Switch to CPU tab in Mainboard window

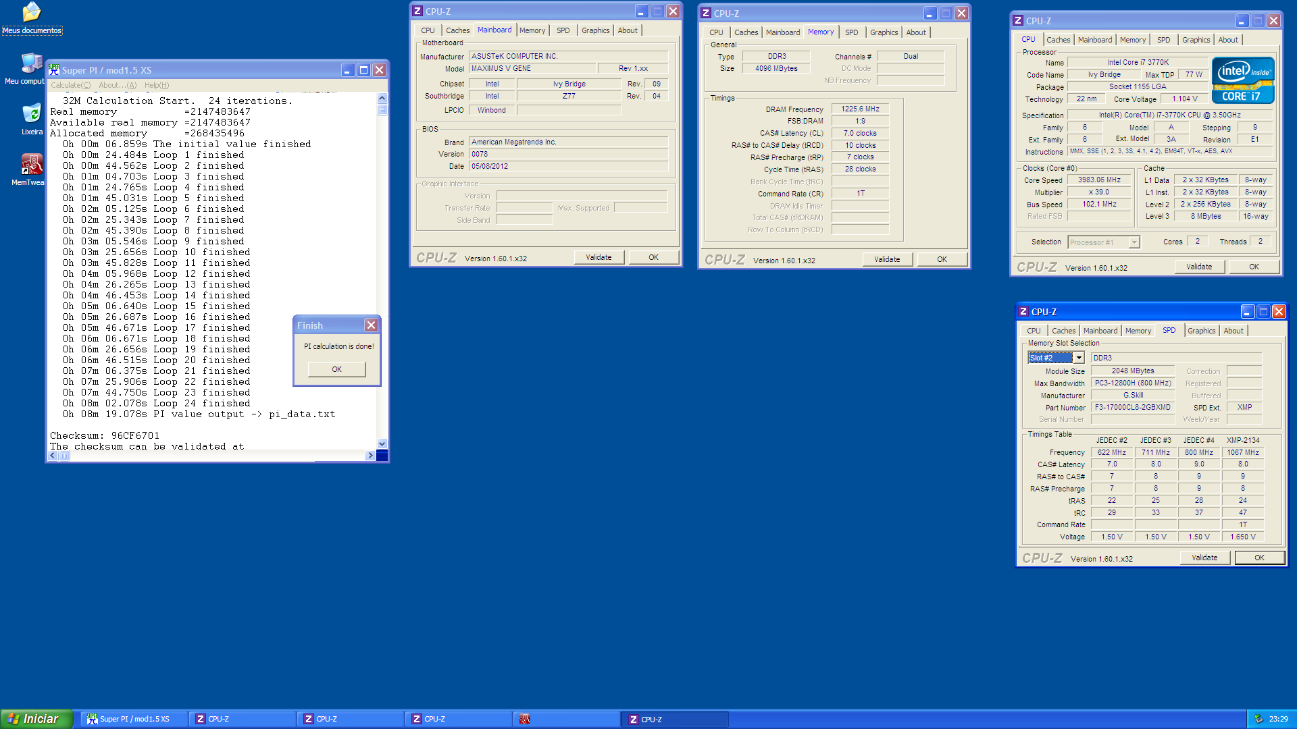pos(428,30)
